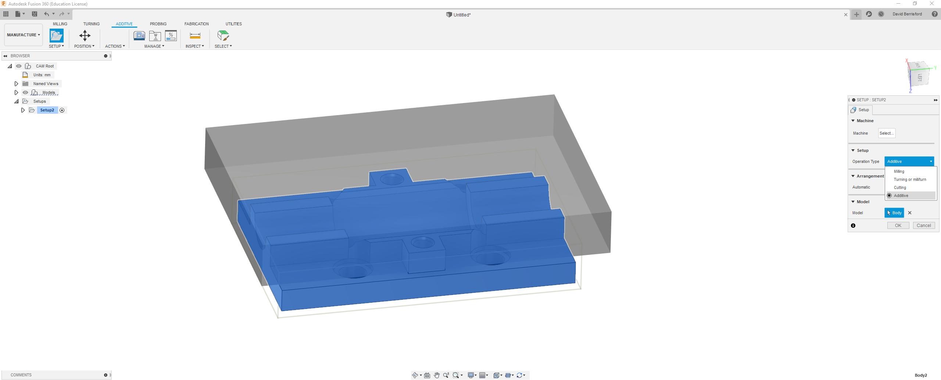Switch to the UTILITIES ribbon tab
Image resolution: width=941 pixels, height=380 pixels.
234,24
